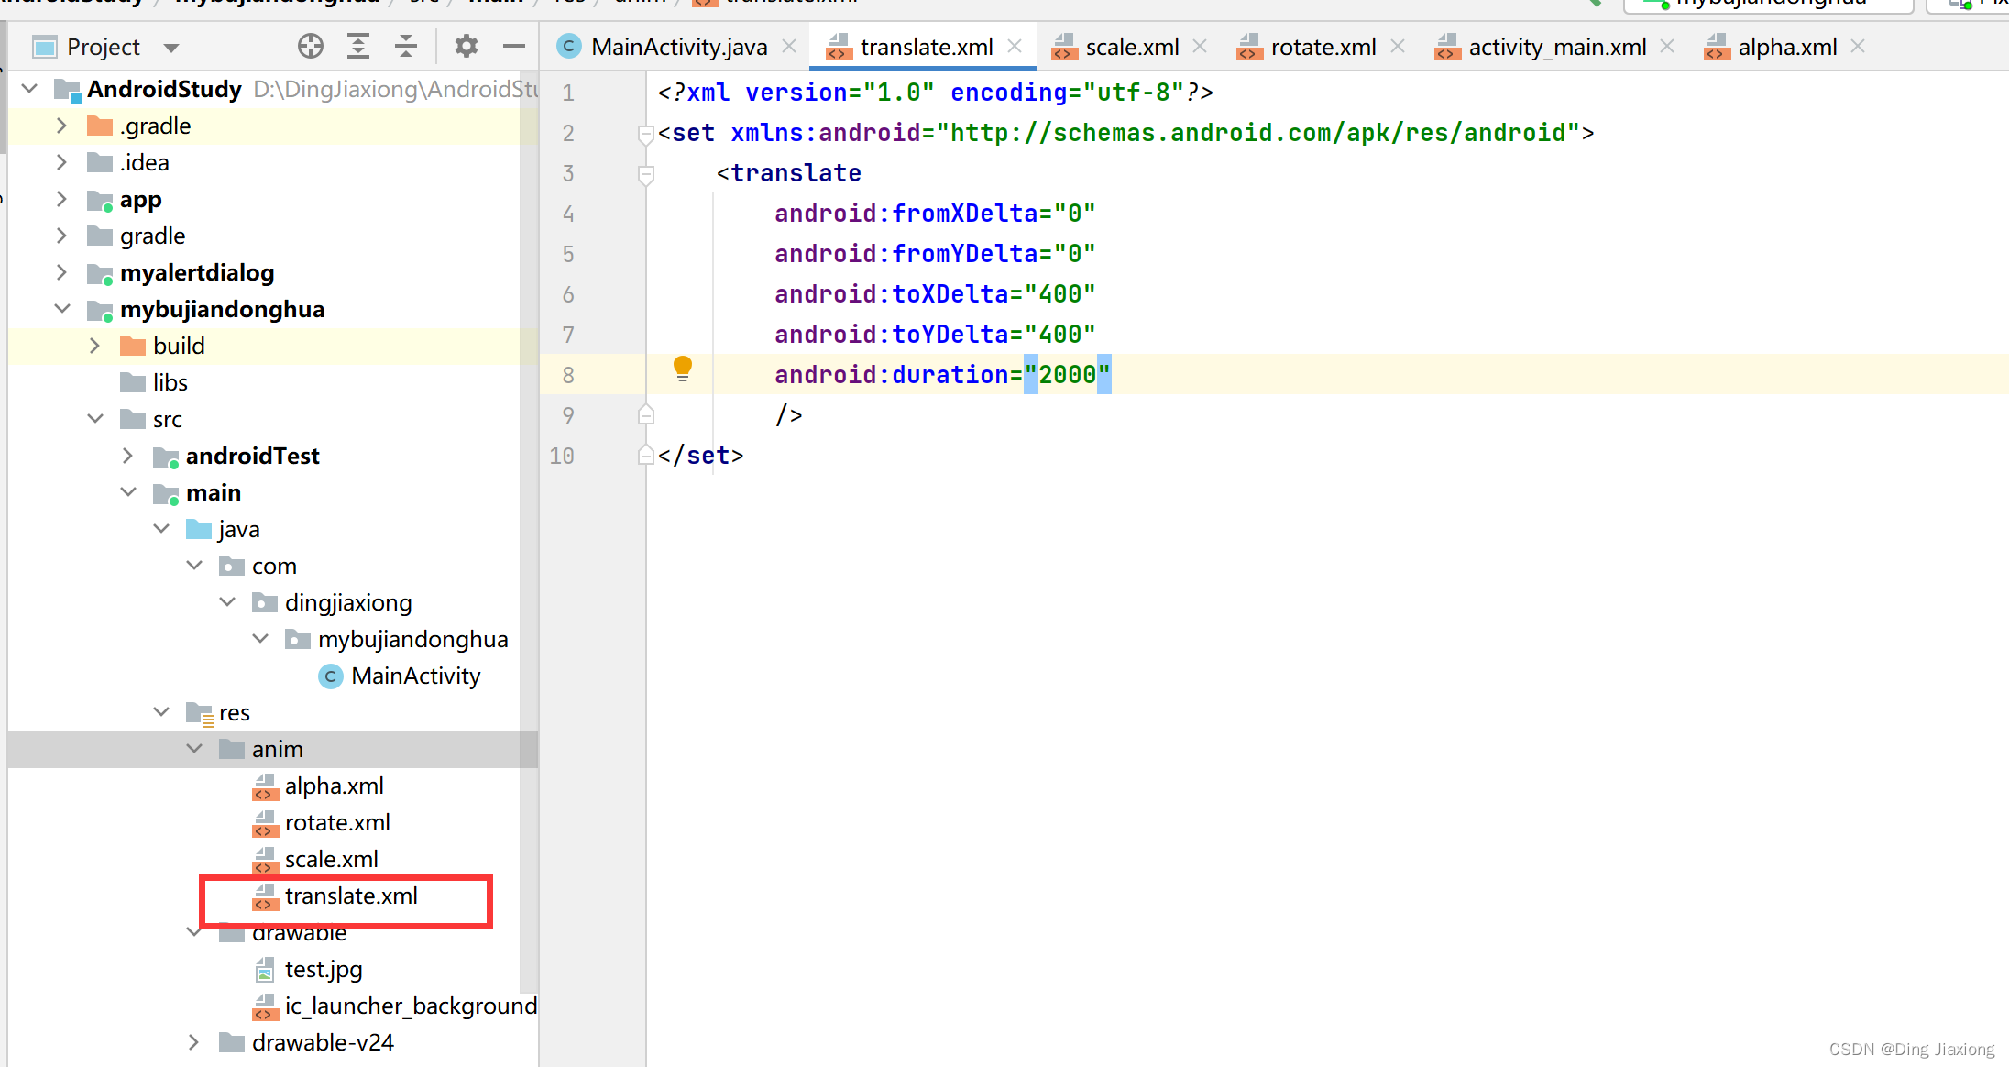Close the scale.xml tab
The height and width of the screenshot is (1067, 2009).
tap(1200, 46)
